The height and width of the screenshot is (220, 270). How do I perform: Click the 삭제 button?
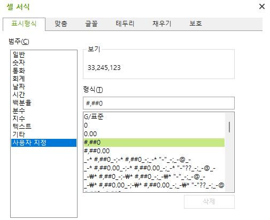[x=209, y=202]
